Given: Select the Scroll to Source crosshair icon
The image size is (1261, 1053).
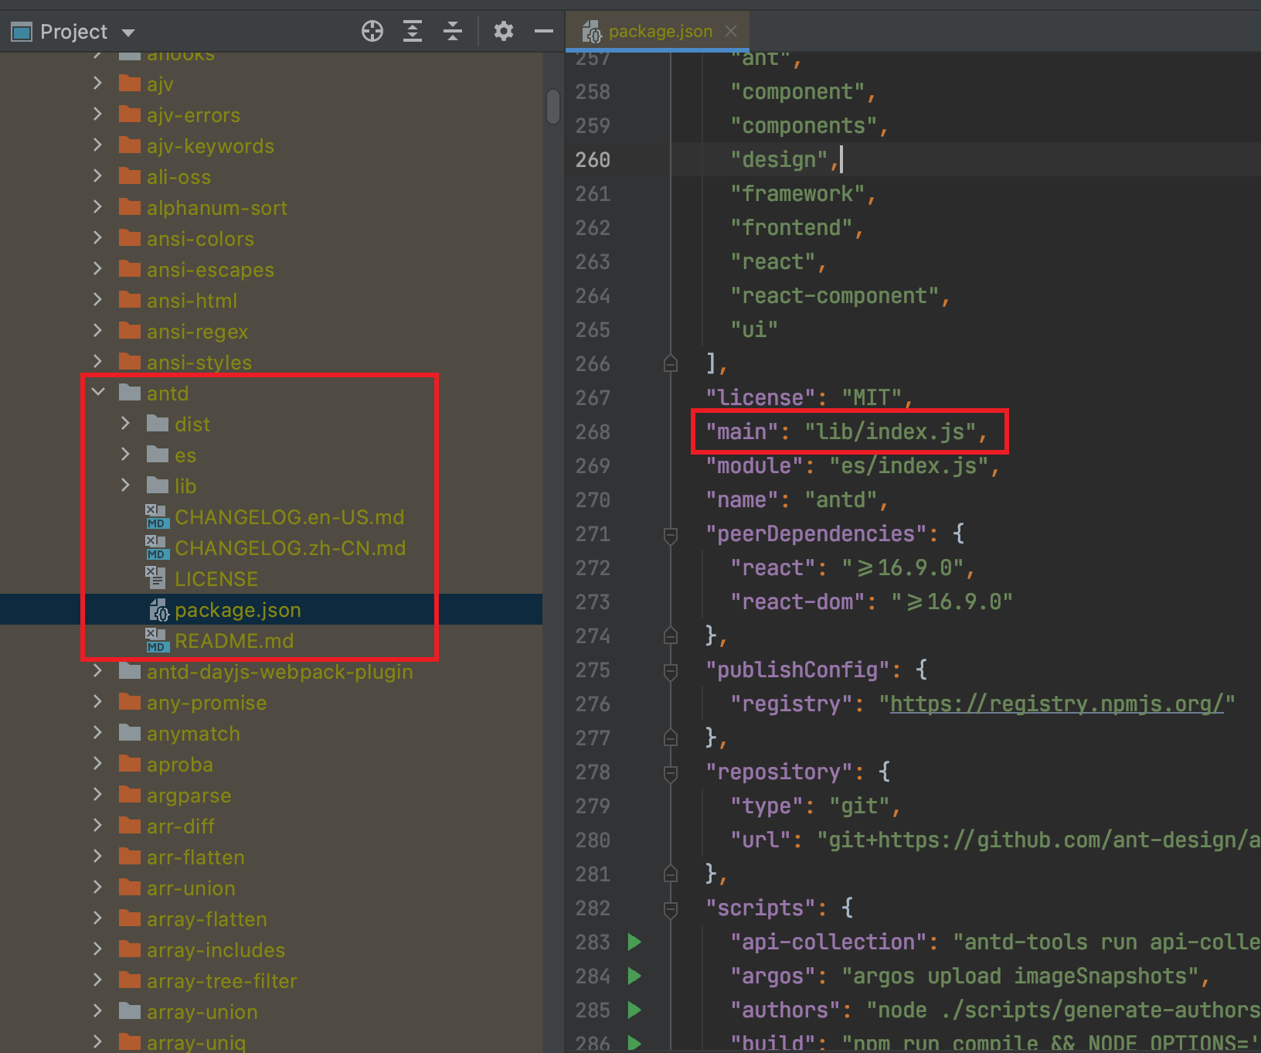Looking at the screenshot, I should pyautogui.click(x=372, y=31).
